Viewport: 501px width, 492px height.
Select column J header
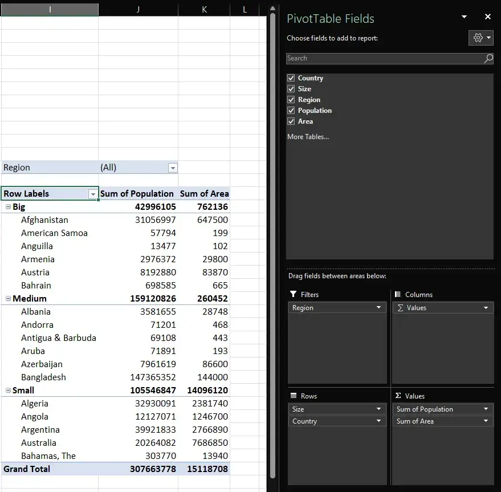coord(138,10)
